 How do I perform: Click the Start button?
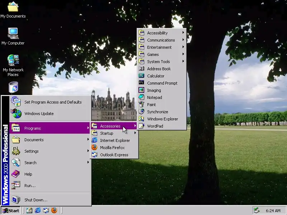11,211
